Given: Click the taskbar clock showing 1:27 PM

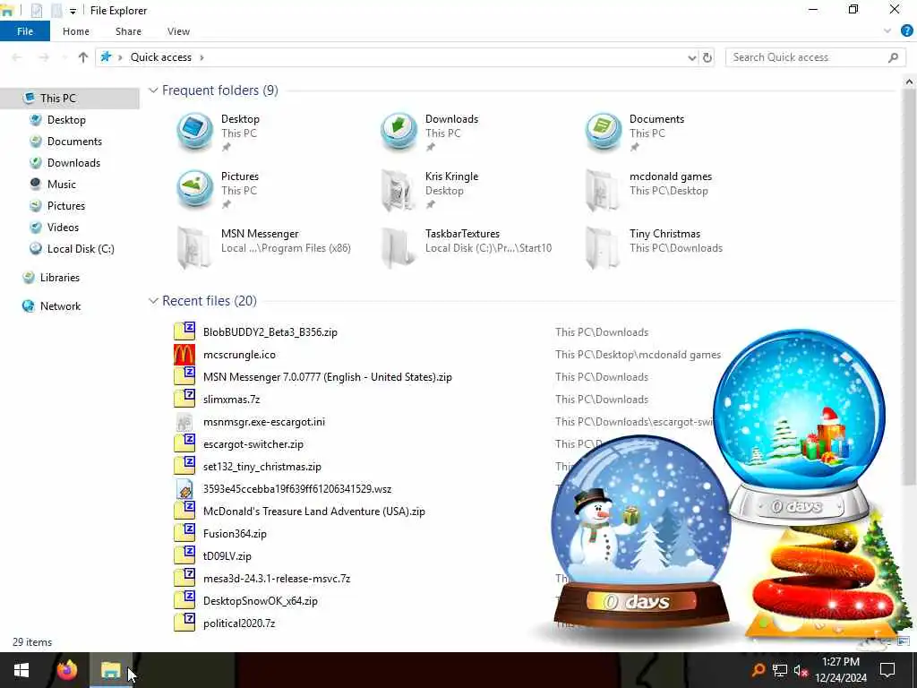Looking at the screenshot, I should pyautogui.click(x=840, y=670).
